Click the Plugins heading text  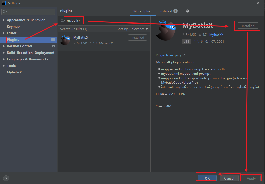(x=66, y=11)
